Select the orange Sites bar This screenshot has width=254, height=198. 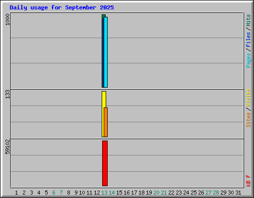tap(106, 122)
